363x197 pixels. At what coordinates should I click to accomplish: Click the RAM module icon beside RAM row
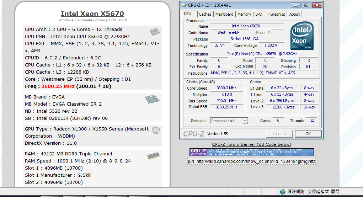coord(153,156)
